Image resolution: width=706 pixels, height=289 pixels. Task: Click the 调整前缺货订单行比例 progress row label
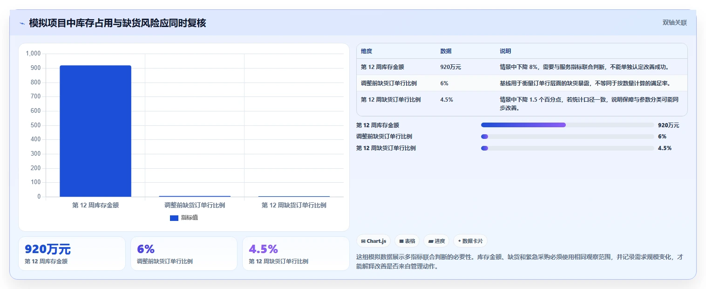click(384, 137)
